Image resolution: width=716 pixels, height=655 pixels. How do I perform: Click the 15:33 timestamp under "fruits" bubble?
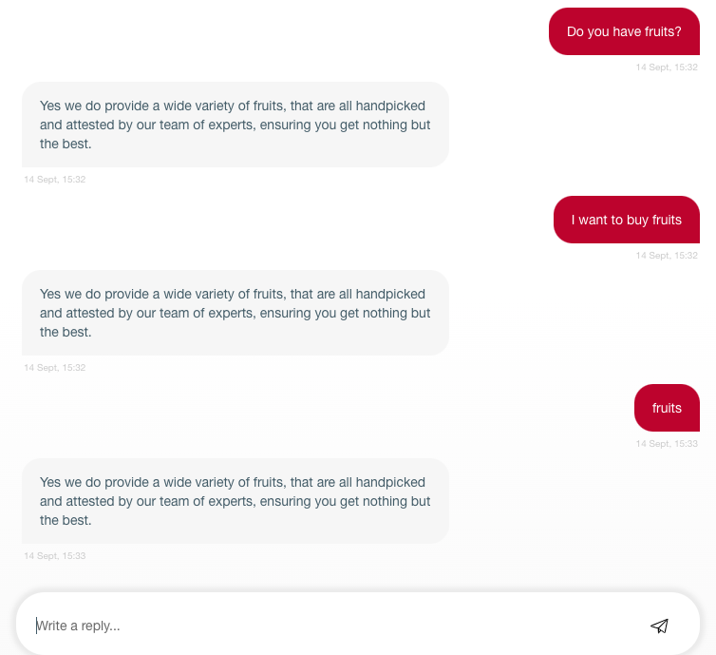pos(667,444)
